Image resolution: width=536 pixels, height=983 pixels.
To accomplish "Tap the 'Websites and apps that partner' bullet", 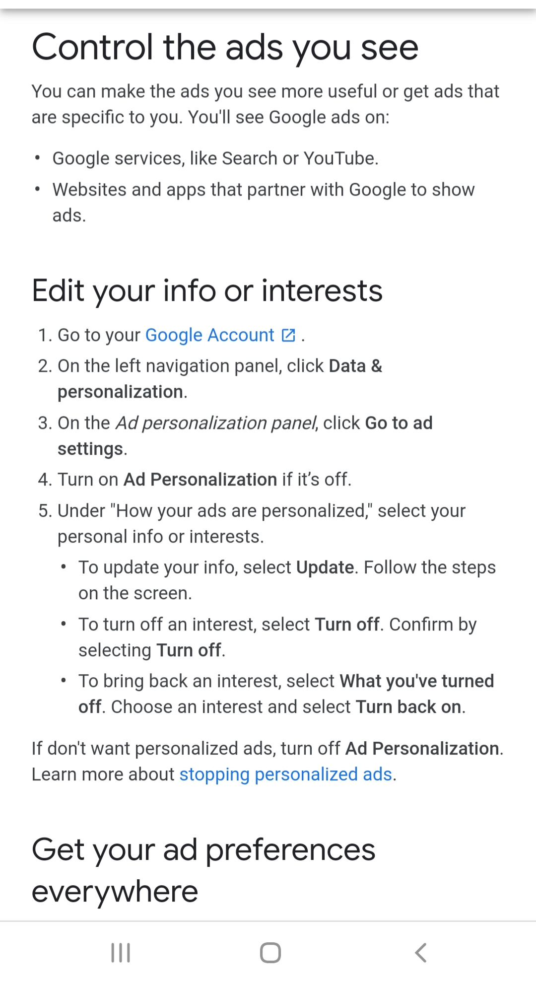I will point(264,190).
